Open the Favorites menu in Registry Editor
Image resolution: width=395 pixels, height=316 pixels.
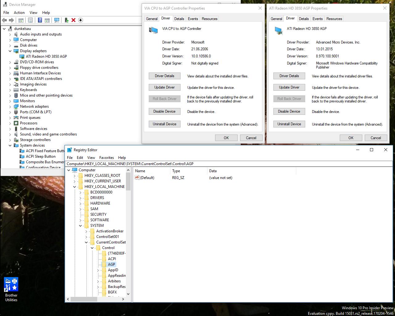pos(106,158)
